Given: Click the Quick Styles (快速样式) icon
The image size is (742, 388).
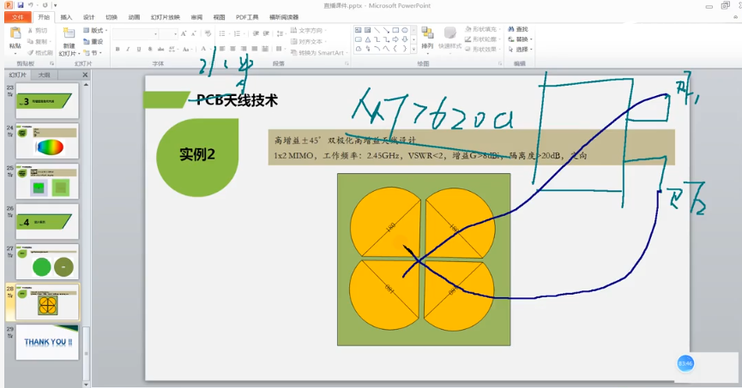Looking at the screenshot, I should 450,33.
